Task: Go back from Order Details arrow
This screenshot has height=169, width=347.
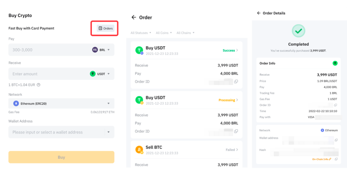Action: (x=259, y=13)
